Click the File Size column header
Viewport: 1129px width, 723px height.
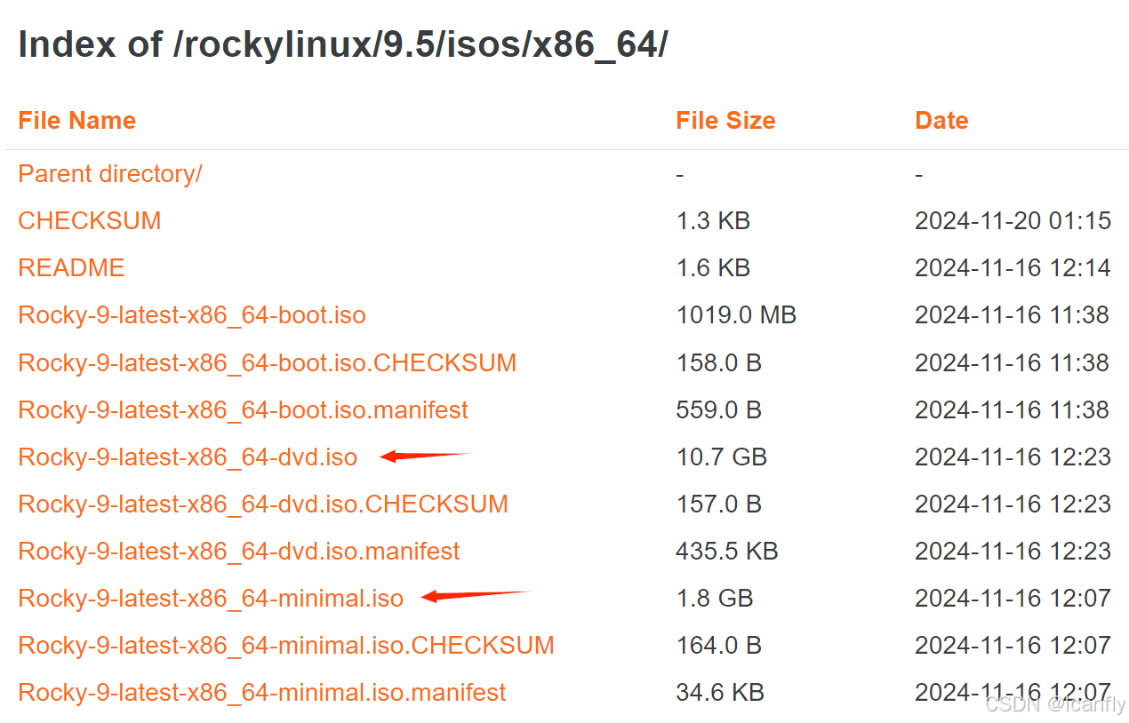tap(725, 121)
